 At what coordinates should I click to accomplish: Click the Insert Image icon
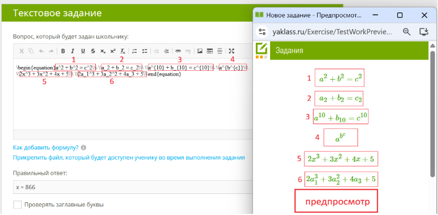tap(200, 51)
